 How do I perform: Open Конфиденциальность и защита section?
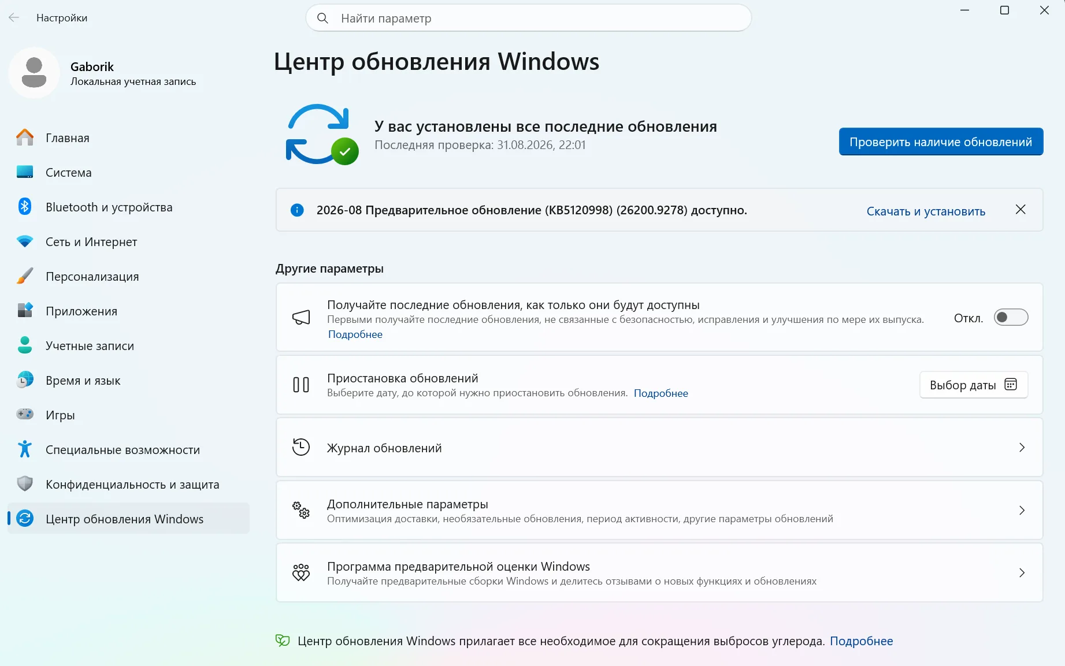[128, 484]
